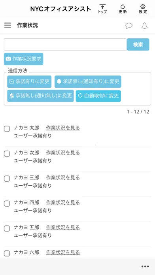Image resolution: width=155 pixels, height=275 pixels.
Task: Click 作業状況要求 camera button
Action: [x=23, y=59]
